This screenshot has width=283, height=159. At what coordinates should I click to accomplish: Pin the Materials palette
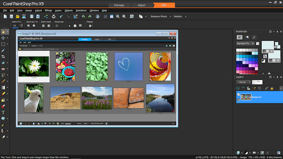coord(277,31)
